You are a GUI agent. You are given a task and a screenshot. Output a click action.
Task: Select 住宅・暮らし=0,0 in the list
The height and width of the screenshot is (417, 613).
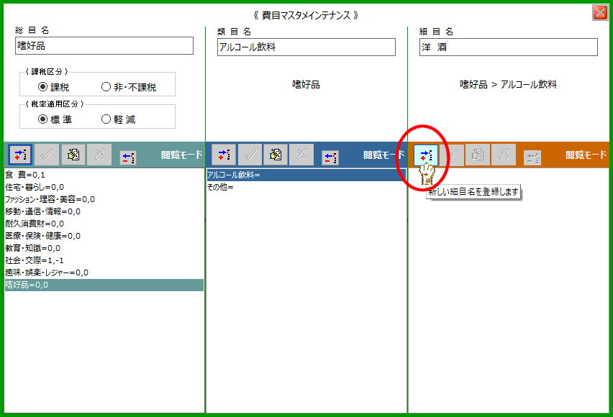(104, 187)
